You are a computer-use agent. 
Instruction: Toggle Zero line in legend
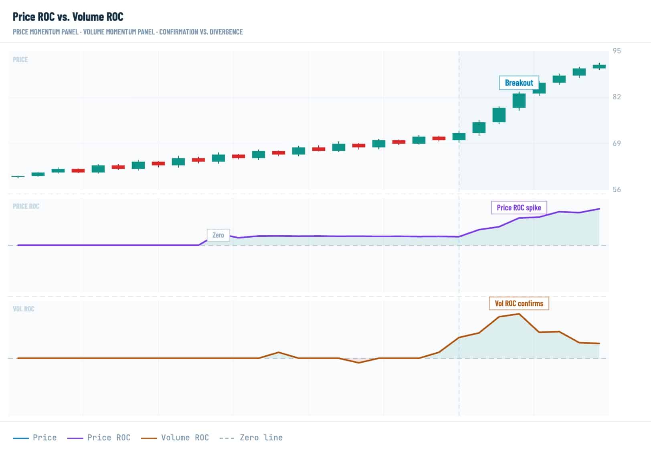pos(251,438)
